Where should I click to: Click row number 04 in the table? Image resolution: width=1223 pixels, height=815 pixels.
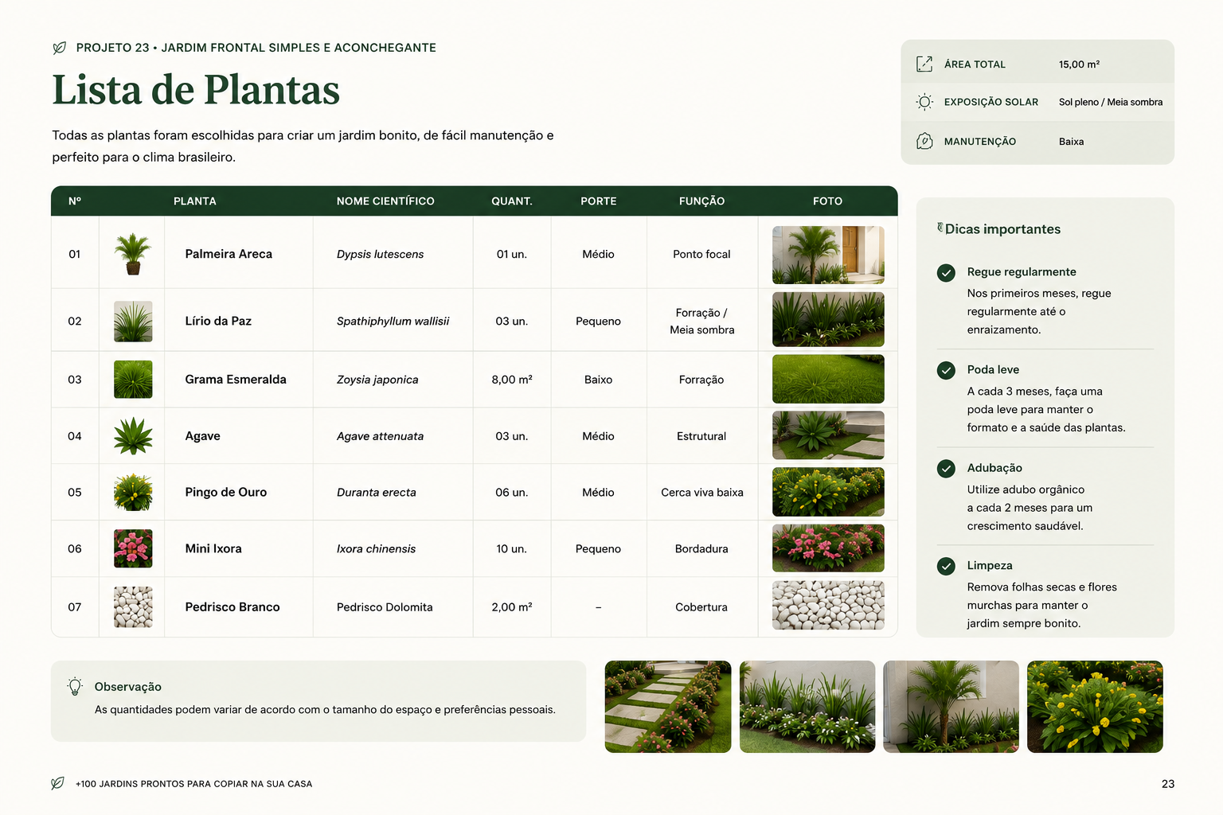tap(75, 436)
